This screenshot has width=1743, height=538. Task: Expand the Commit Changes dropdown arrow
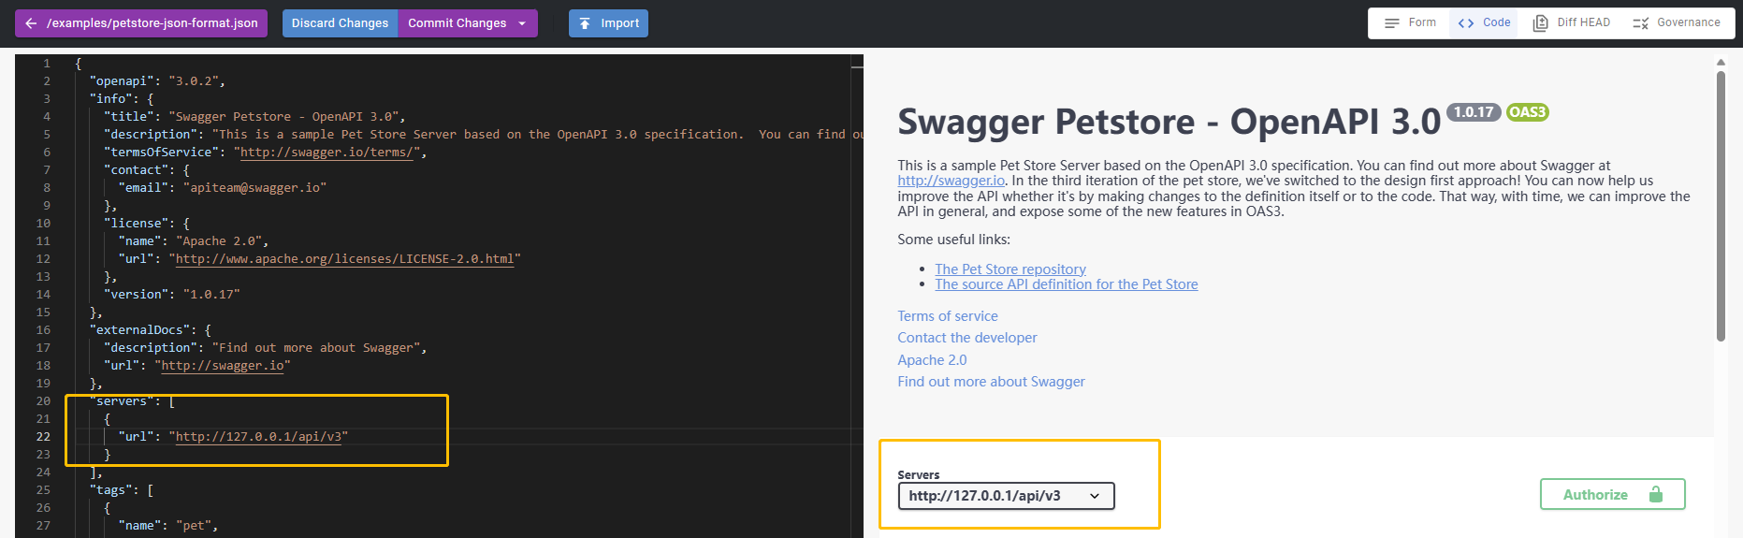coord(522,23)
